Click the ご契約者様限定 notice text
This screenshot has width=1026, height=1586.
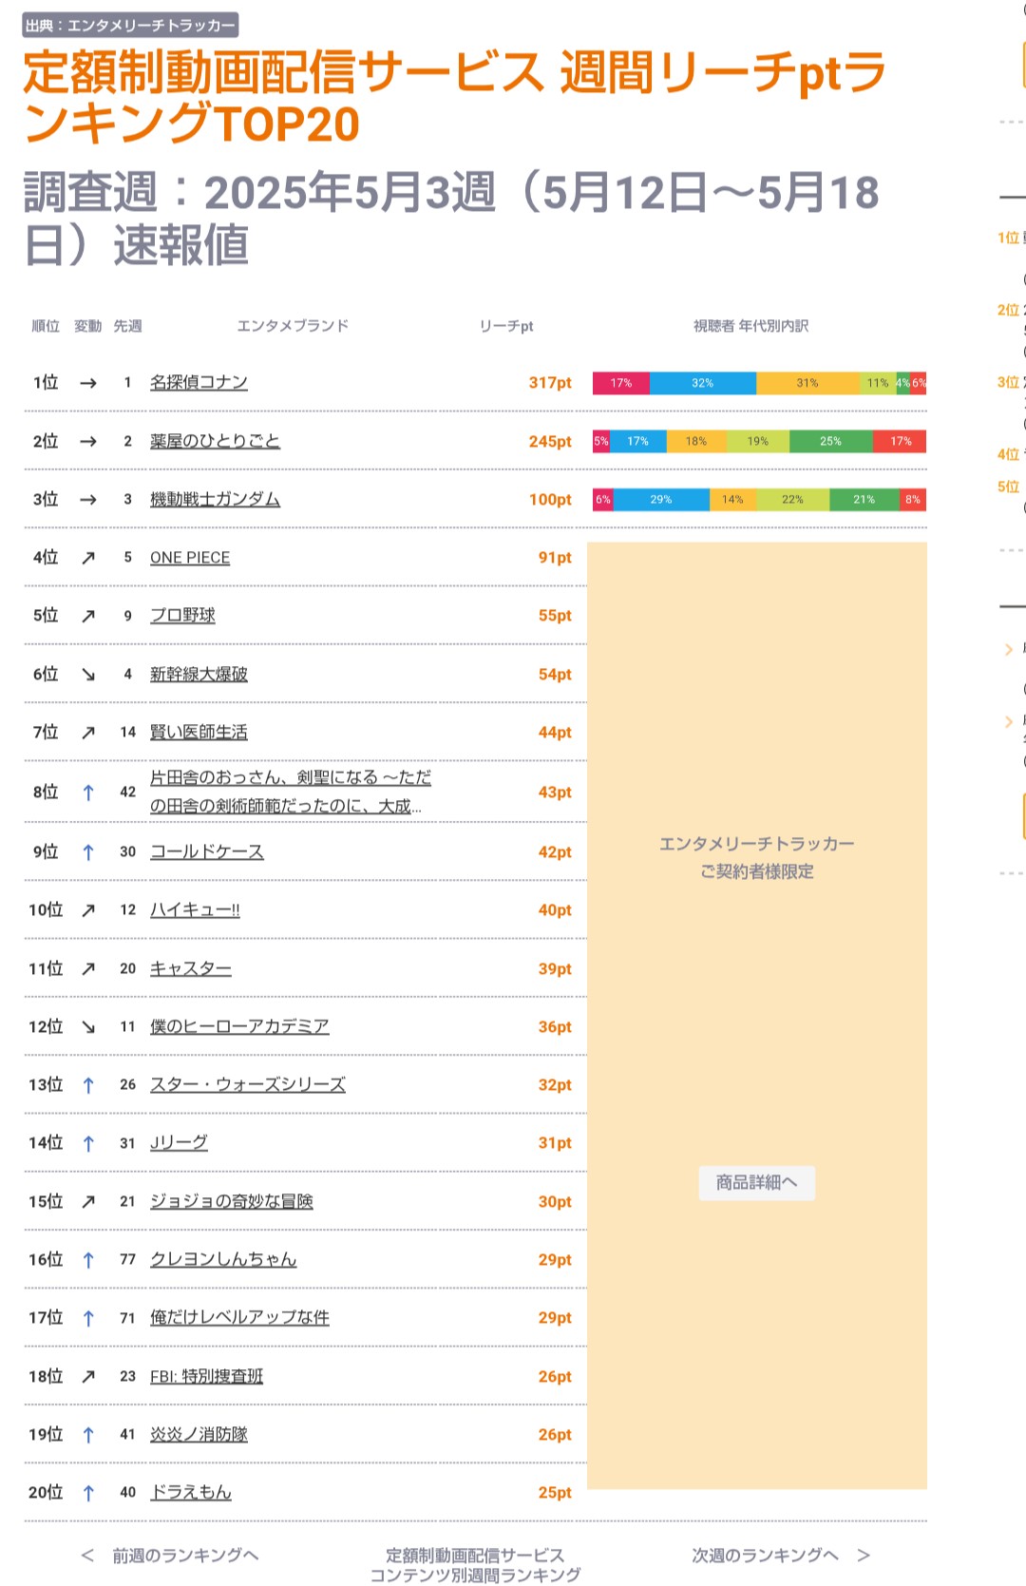(757, 871)
